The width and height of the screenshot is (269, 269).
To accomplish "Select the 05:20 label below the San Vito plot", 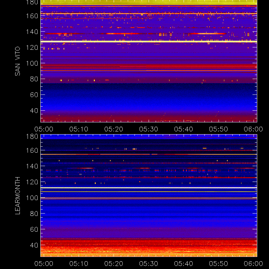I will [x=114, y=129].
